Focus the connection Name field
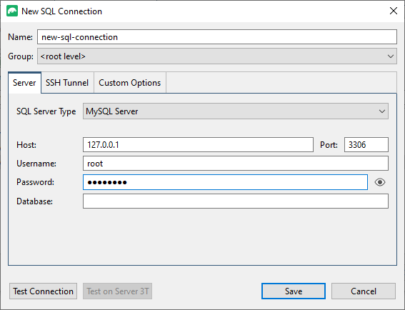The image size is (405, 310). pyautogui.click(x=217, y=37)
